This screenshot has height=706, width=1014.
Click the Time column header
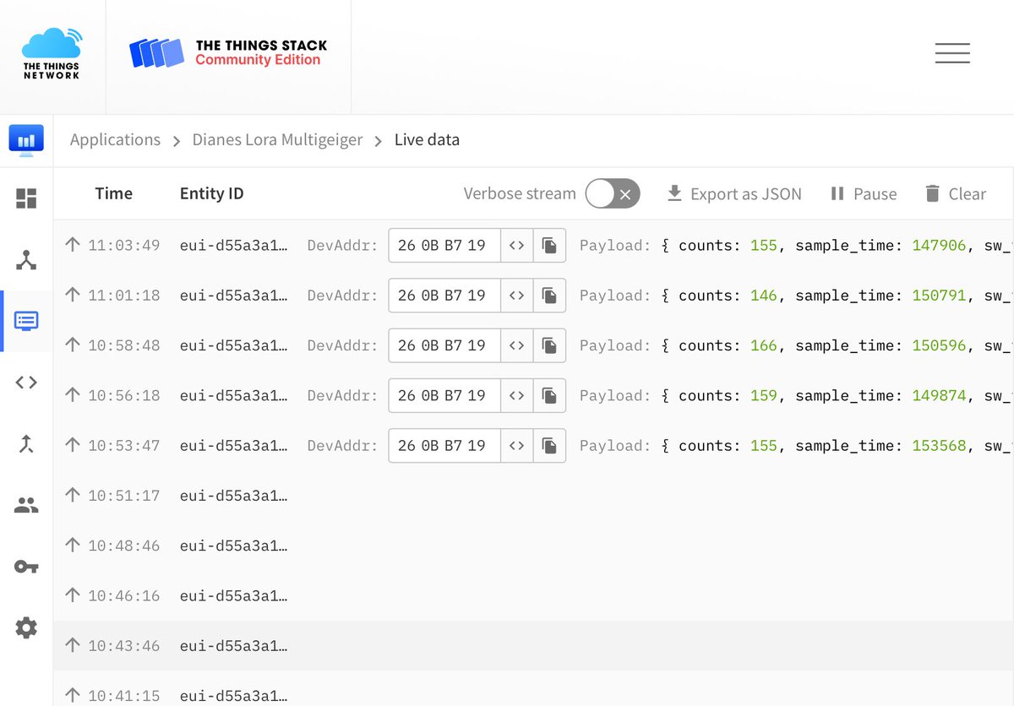click(113, 193)
